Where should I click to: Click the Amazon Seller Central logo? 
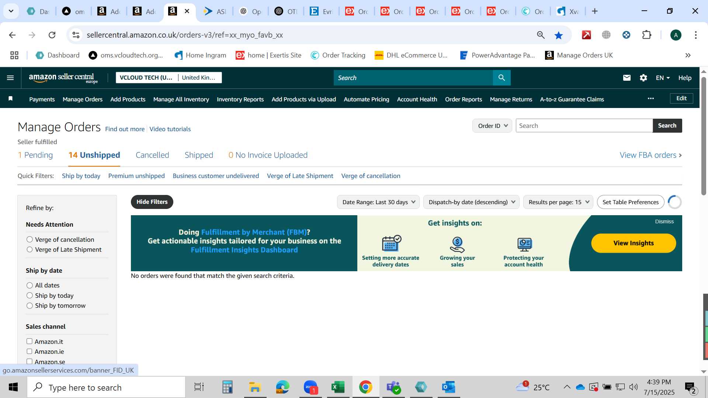pyautogui.click(x=63, y=78)
